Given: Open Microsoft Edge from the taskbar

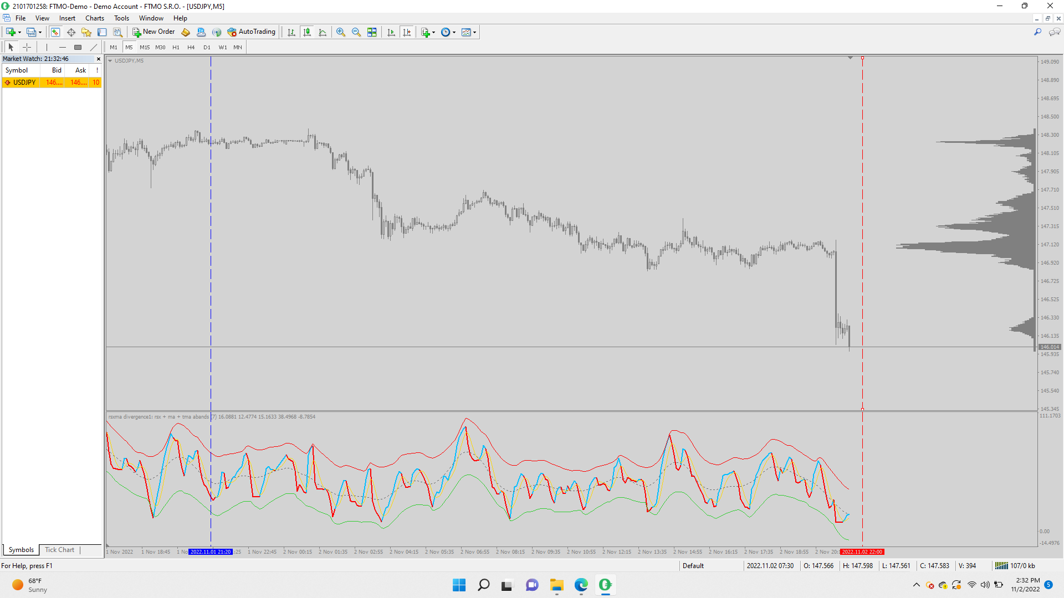Looking at the screenshot, I should pos(581,585).
